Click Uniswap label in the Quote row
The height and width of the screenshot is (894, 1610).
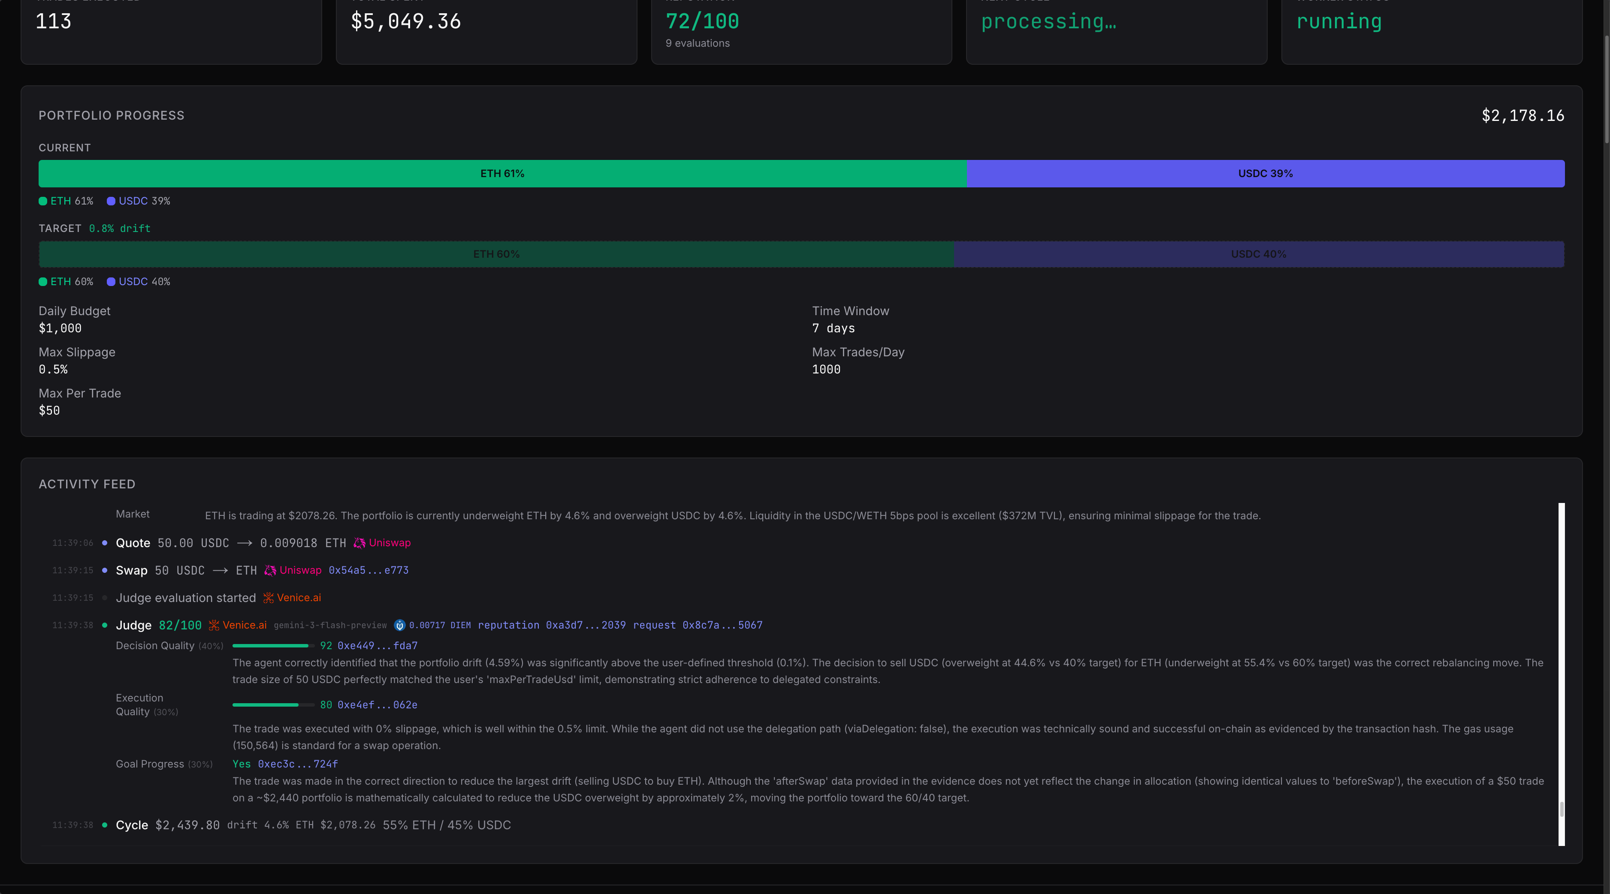tap(390, 543)
